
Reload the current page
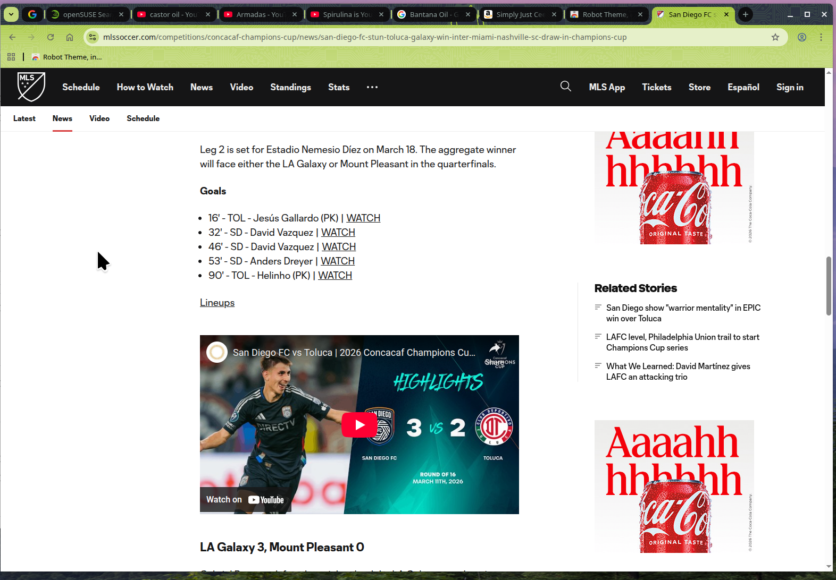51,37
